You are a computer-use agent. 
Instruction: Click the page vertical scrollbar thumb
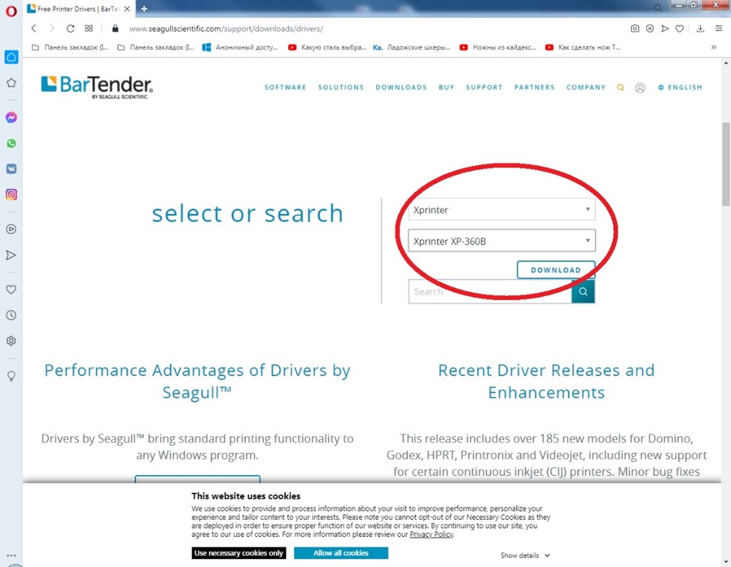[x=726, y=164]
